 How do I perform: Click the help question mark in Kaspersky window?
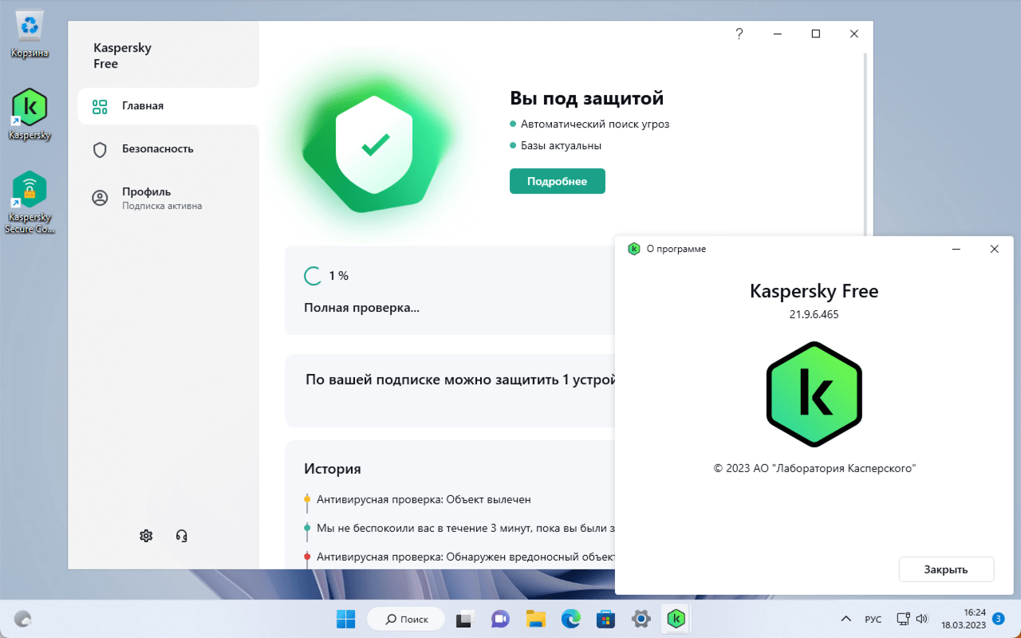click(739, 33)
